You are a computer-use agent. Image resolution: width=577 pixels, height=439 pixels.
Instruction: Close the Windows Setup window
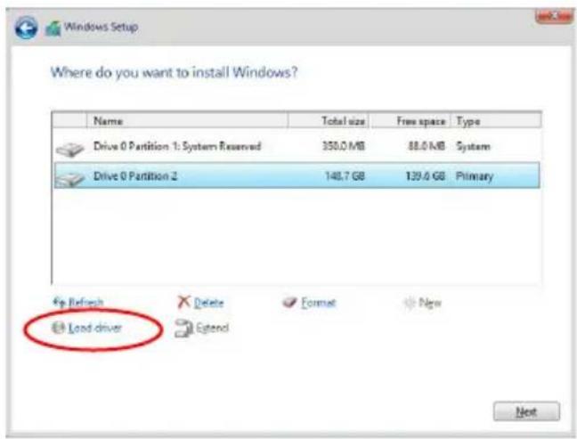point(554,16)
